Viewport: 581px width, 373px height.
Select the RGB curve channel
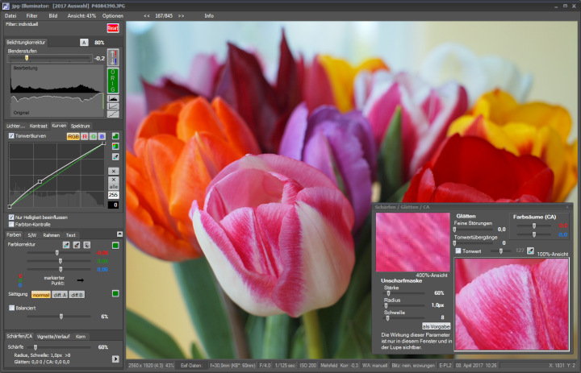click(73, 136)
